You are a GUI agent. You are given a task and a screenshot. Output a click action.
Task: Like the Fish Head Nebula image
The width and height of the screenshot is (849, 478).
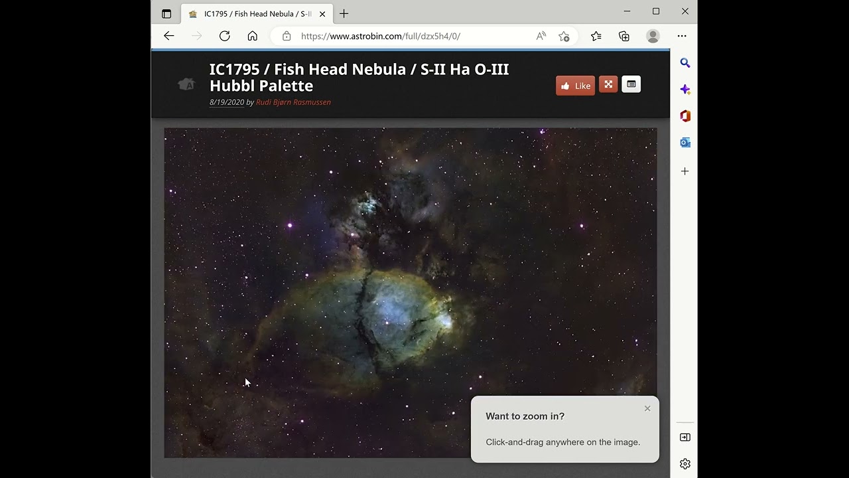575,86
